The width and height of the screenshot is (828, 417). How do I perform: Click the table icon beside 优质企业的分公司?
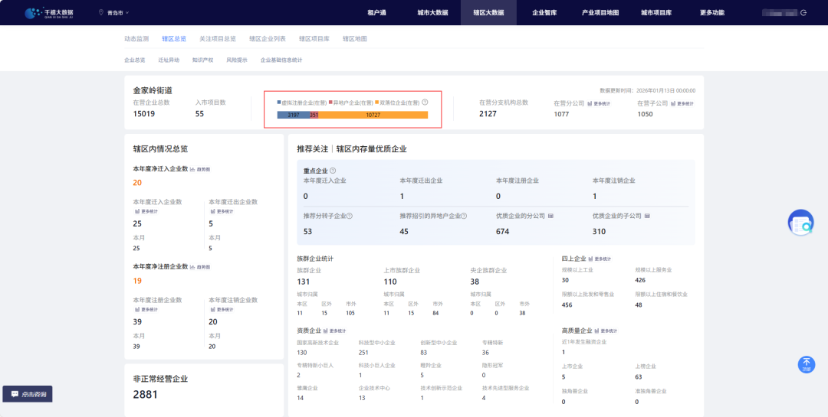coord(550,216)
